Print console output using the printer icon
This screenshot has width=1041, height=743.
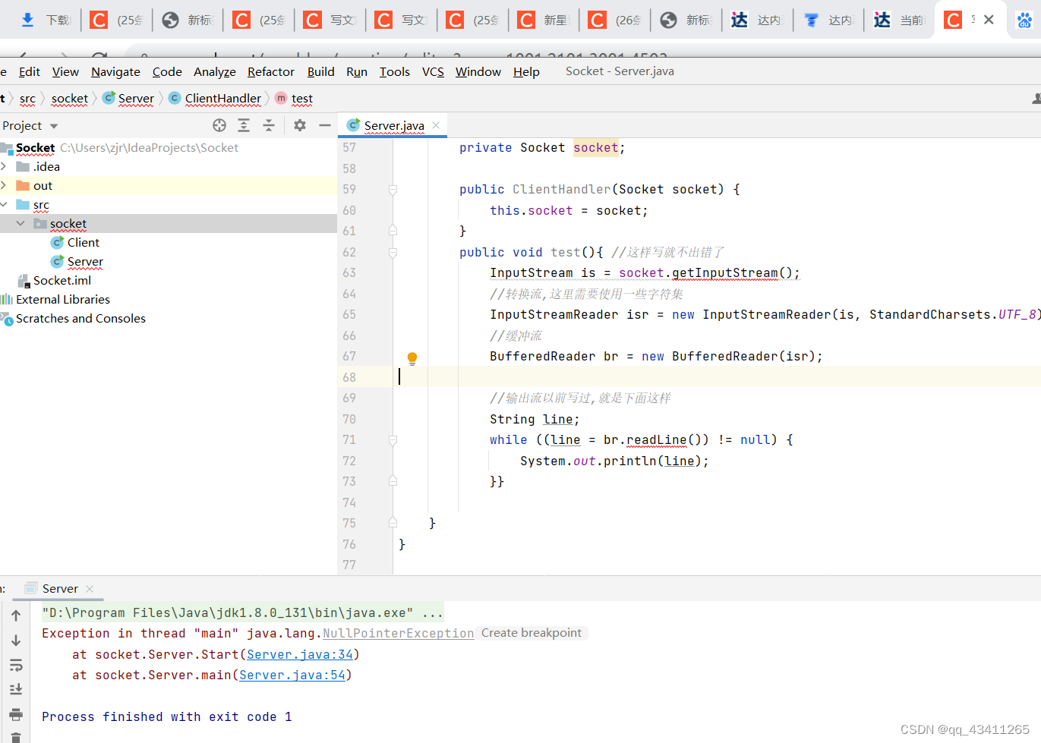coord(16,714)
